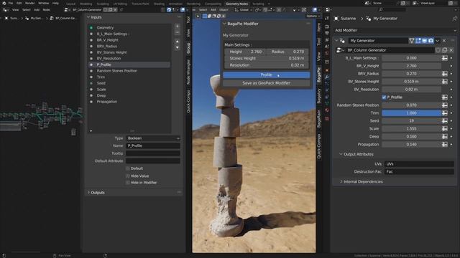460x258 pixels.
Task: Open the input Type dropdown showing Boolean
Action: click(153, 138)
